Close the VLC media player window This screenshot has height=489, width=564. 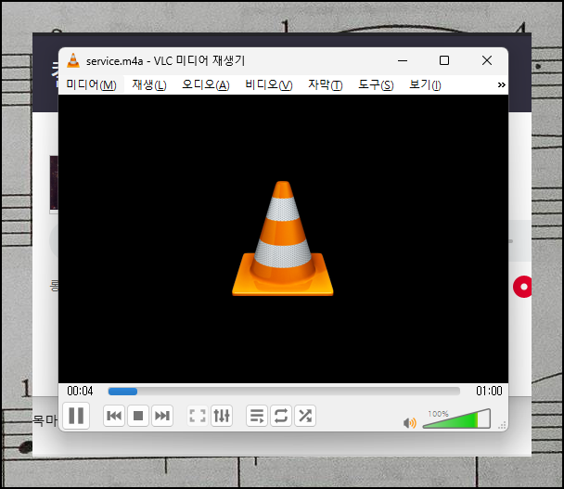pos(487,60)
